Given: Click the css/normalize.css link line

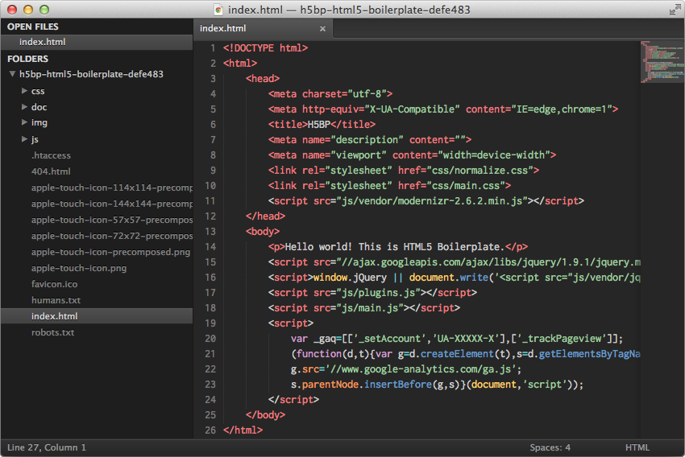Looking at the screenshot, I should pos(404,171).
